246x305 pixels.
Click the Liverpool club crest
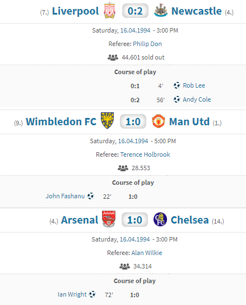tap(110, 11)
